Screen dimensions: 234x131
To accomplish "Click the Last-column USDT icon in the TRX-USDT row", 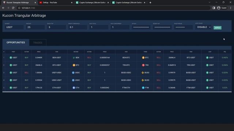I will click(x=207, y=65).
